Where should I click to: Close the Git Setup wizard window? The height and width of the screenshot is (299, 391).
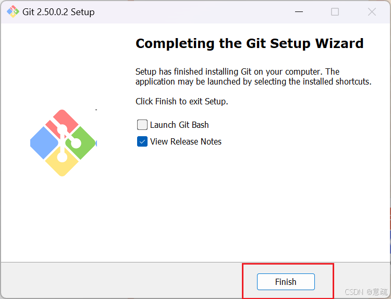[x=372, y=11]
